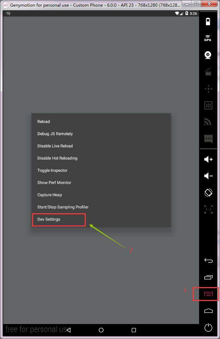Viewport: 220px width, 339px height.
Task: Open the GPS widget
Action: (208, 38)
